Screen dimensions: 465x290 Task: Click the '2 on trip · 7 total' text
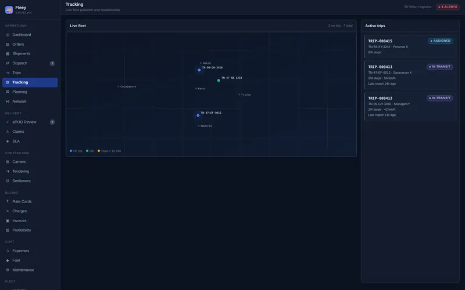click(x=340, y=26)
